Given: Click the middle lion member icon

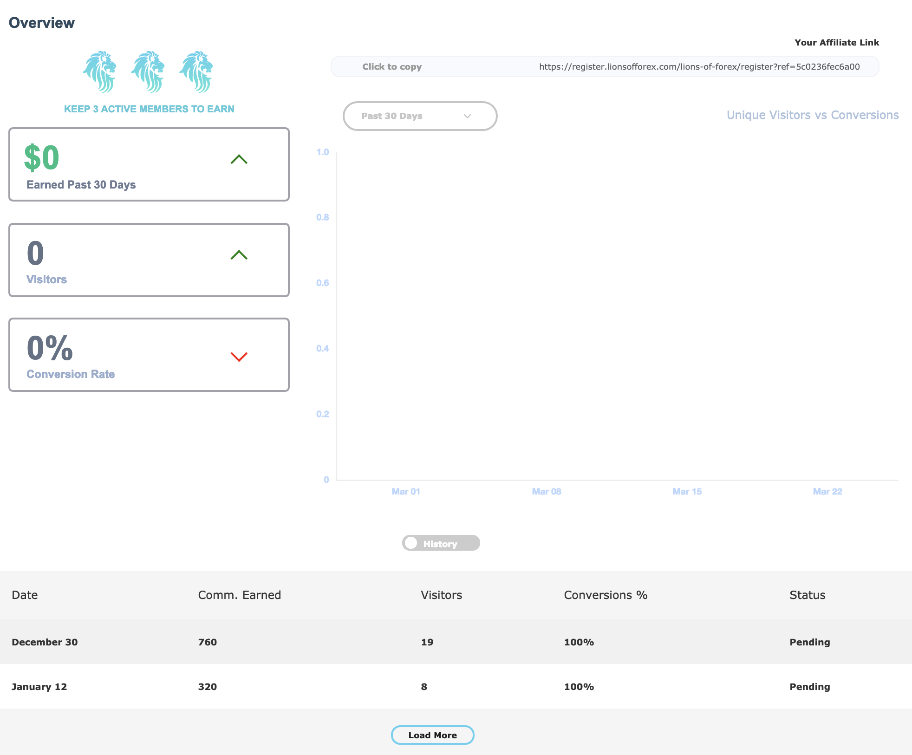Looking at the screenshot, I should pyautogui.click(x=148, y=72).
